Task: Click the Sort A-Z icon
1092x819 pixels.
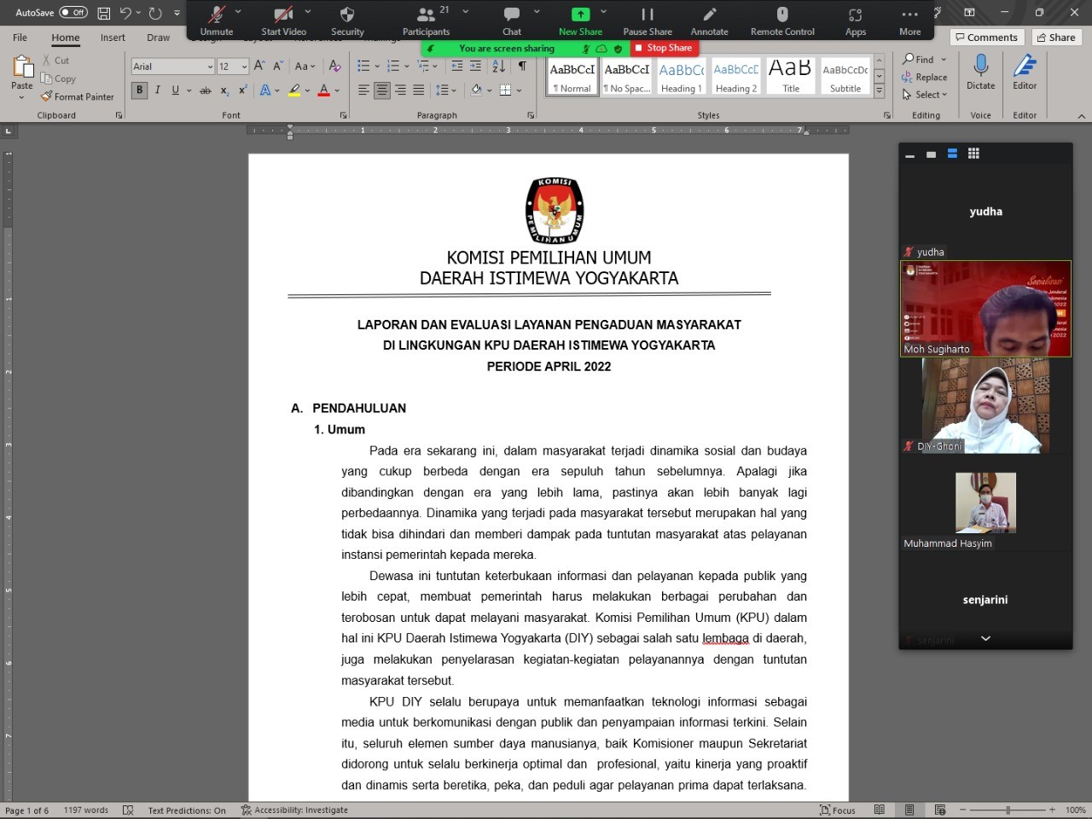Action: click(x=499, y=66)
